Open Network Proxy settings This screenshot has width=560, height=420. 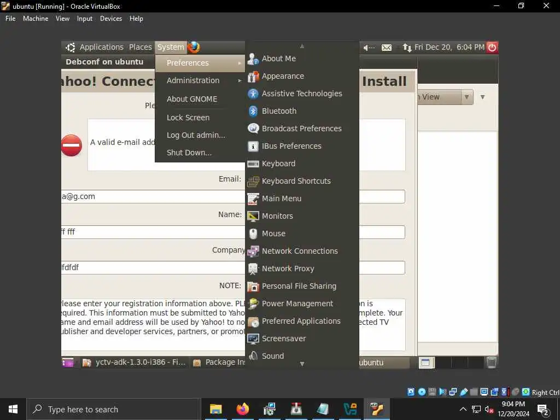(x=302, y=269)
